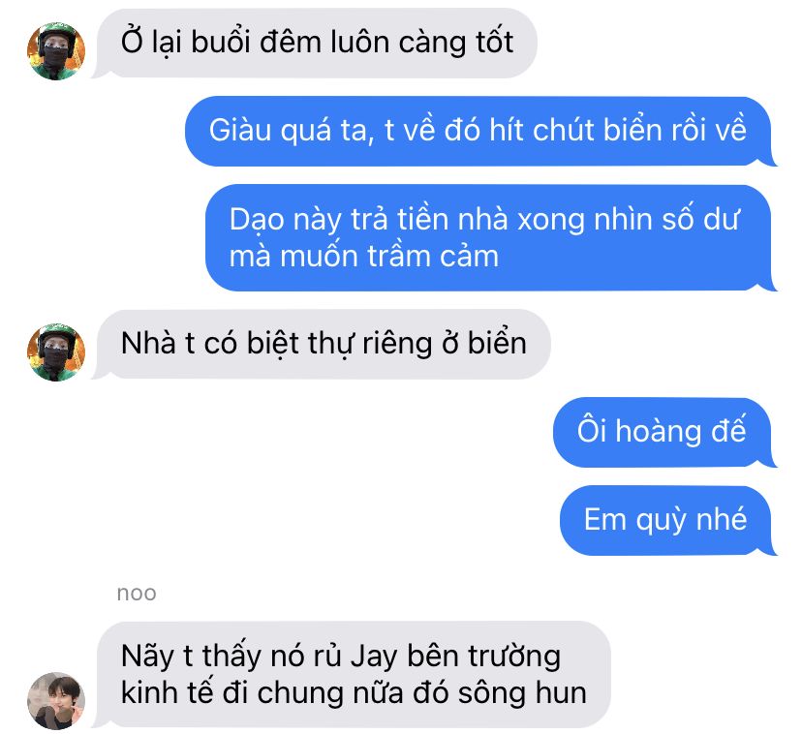
Task: Tap helmet avatar next to "Nhà t có biệt thự"
Action: 56,352
